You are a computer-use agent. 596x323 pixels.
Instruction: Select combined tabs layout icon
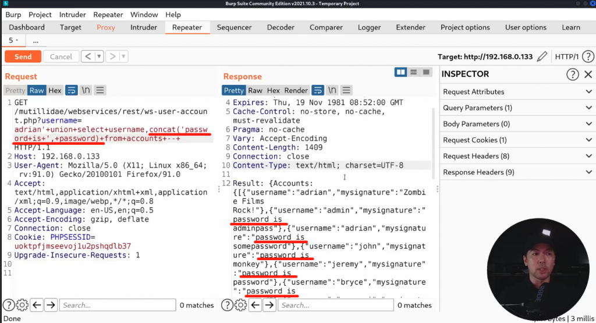(427, 72)
